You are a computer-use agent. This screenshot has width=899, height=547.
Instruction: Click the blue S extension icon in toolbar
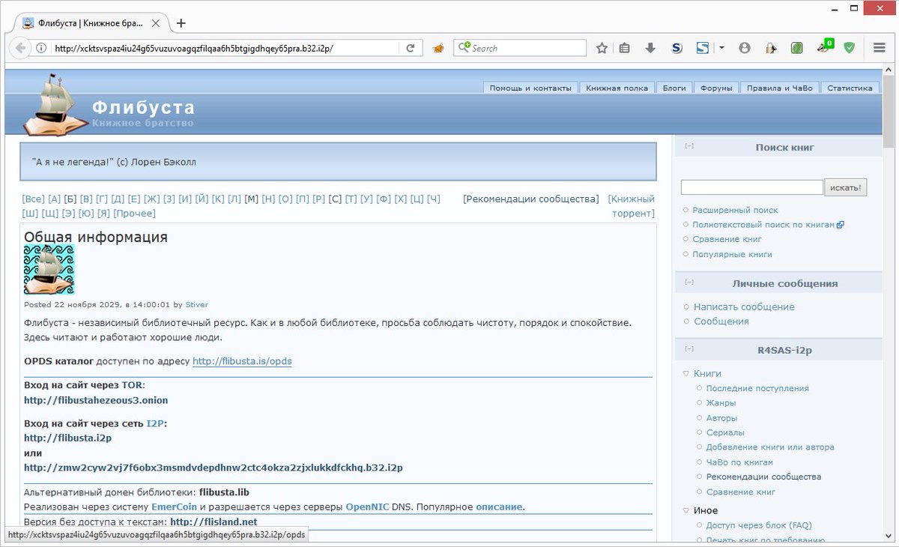click(x=676, y=47)
